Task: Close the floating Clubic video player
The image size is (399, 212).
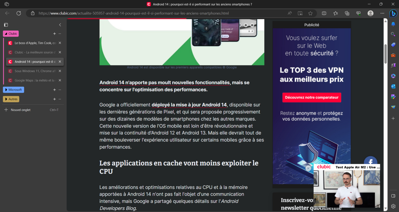Action: coord(308,168)
